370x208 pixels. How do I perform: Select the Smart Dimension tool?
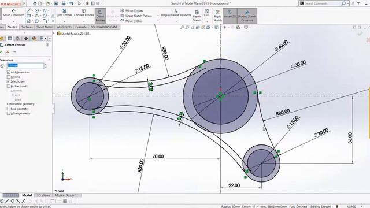(13, 13)
